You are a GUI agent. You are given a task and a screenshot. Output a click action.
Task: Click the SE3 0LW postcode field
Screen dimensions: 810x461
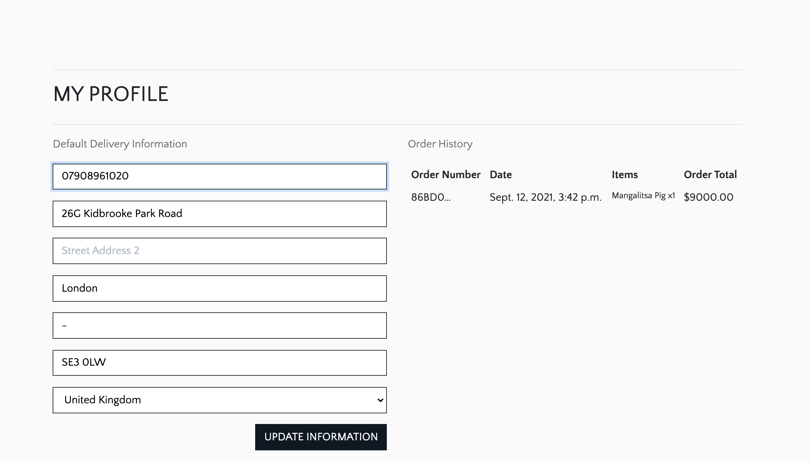point(219,363)
